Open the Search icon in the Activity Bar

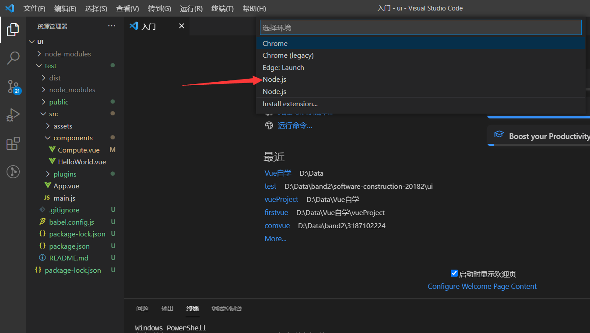coord(13,58)
